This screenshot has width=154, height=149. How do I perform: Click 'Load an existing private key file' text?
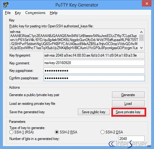tap(32, 104)
